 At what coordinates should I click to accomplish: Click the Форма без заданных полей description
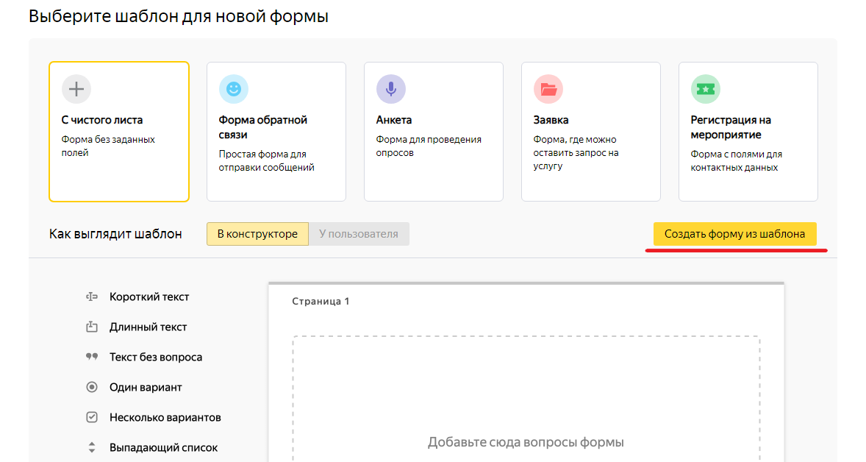click(108, 146)
